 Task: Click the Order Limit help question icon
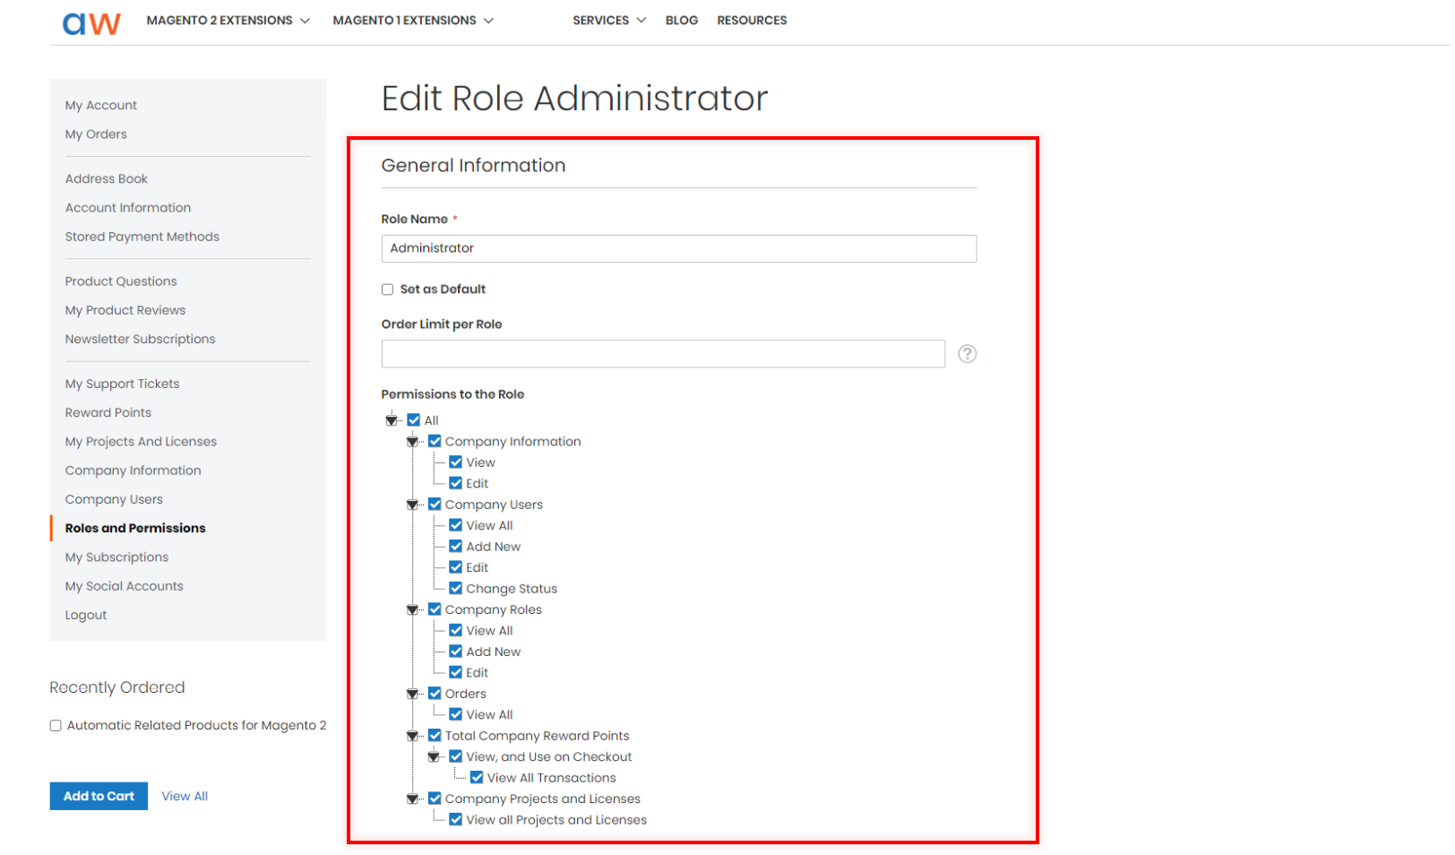tap(968, 354)
